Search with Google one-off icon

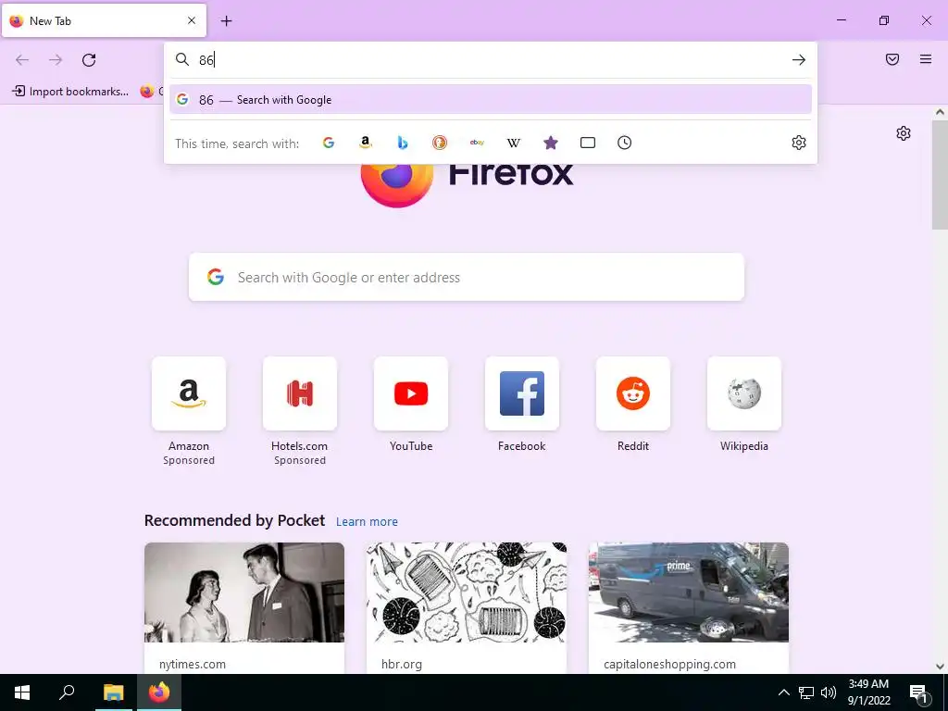[x=329, y=143]
